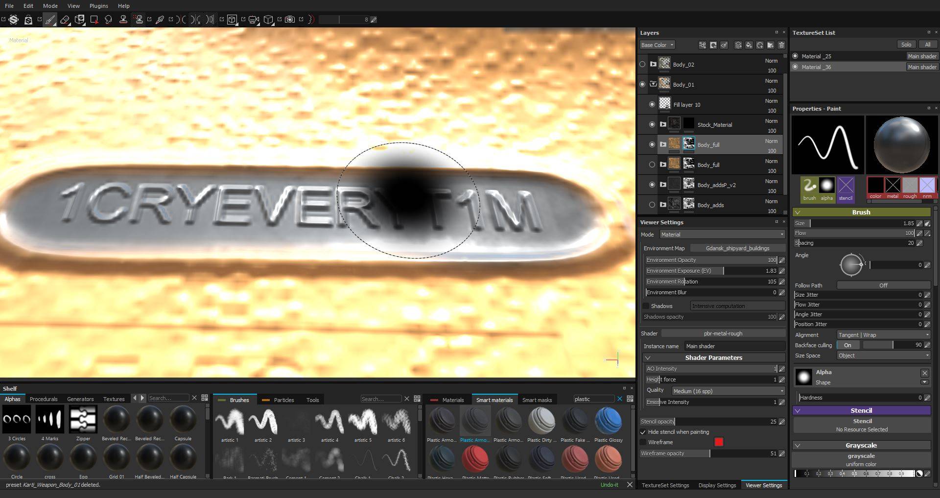Open the Quality dropdown
940x498 pixels.
pyautogui.click(x=728, y=391)
